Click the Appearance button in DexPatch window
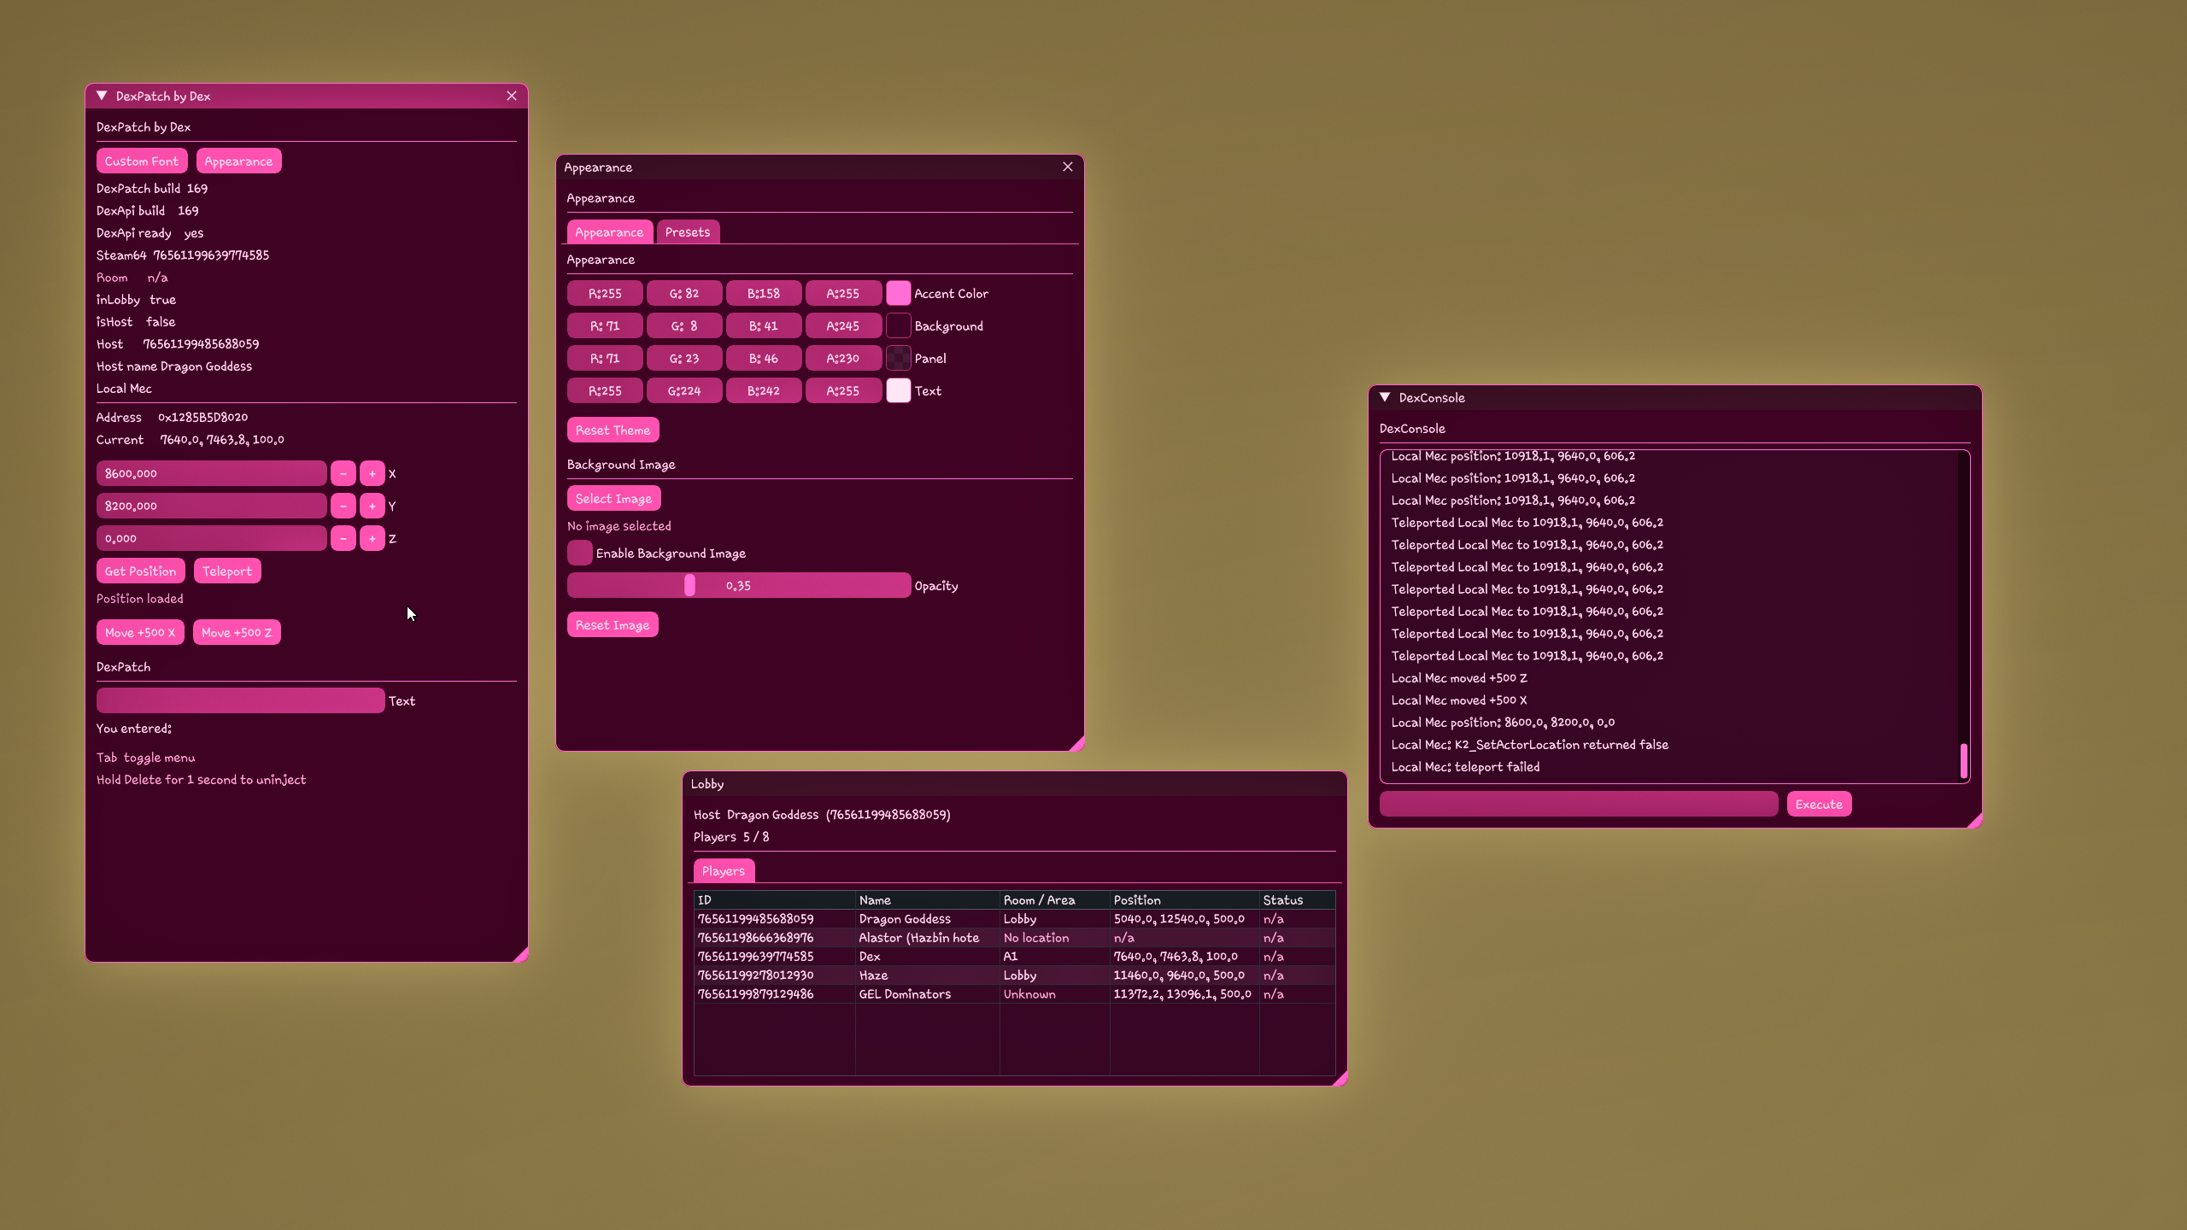Screen dimensions: 2187x1230 [238, 161]
